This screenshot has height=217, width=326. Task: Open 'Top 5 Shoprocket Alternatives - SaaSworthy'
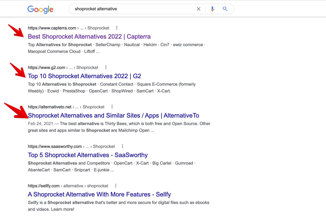click(88, 155)
